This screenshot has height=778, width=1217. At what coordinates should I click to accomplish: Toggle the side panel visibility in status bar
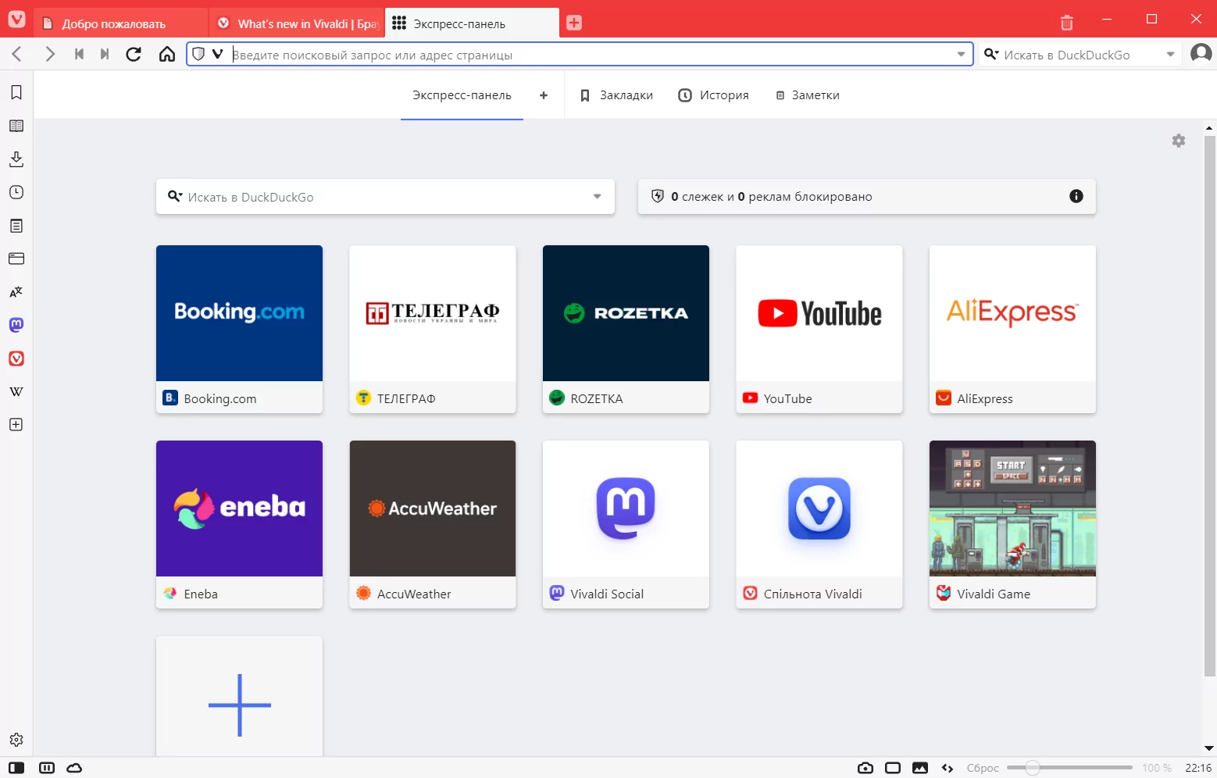tap(16, 768)
